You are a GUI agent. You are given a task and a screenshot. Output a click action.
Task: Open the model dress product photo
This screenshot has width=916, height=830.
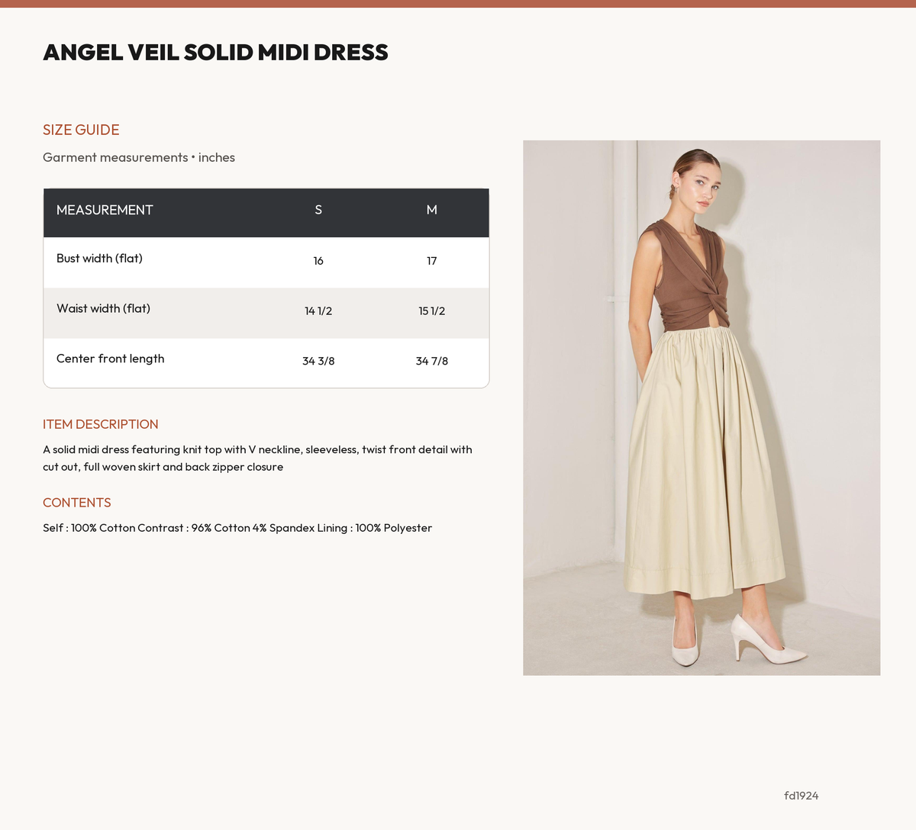pyautogui.click(x=702, y=407)
